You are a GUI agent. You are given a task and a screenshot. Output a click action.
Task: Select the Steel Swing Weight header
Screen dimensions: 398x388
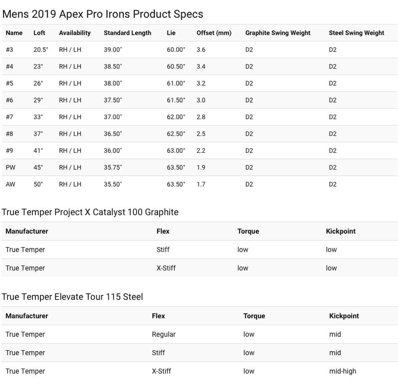pos(357,33)
